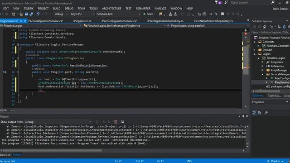Screen dimensions: 290x163
Task: Open the ANALYZE menu
Action: [x=160, y=9]
